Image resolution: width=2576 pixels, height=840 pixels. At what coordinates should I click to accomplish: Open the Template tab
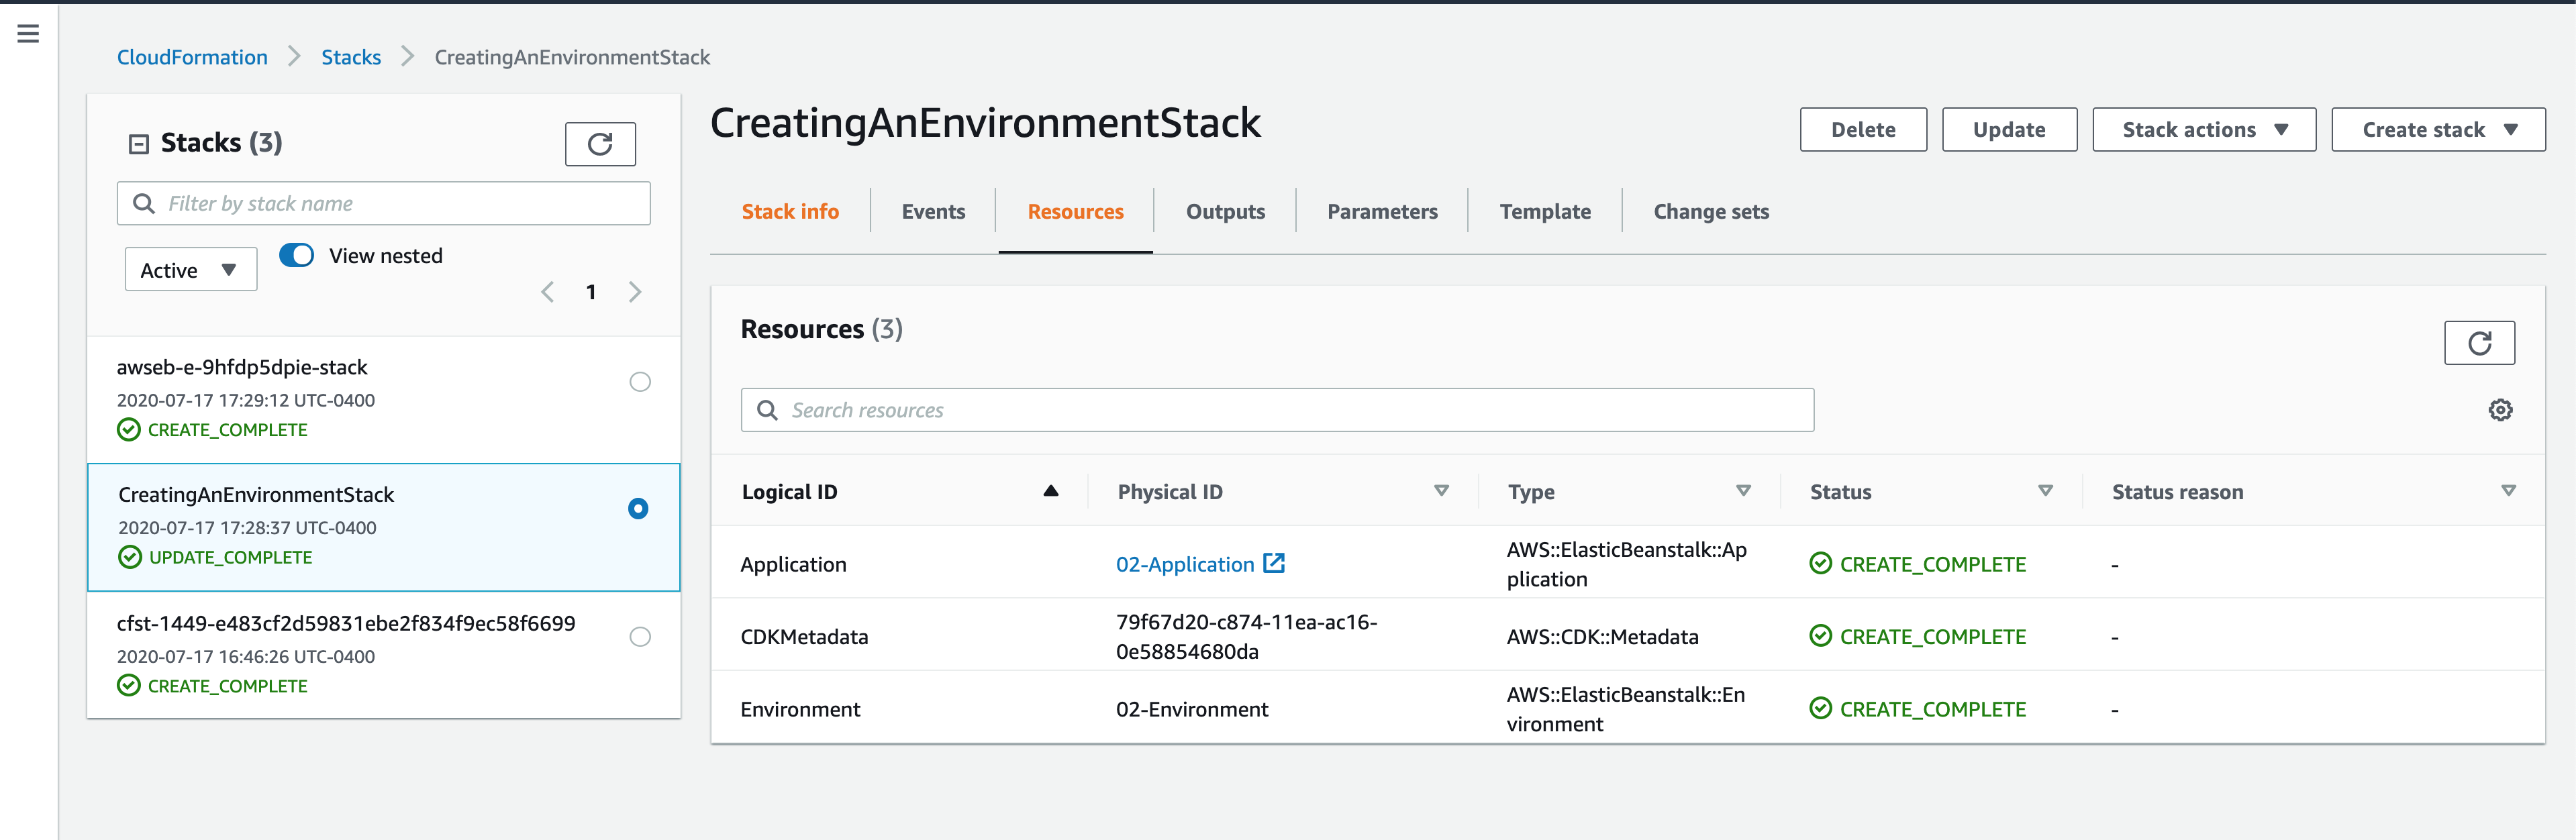[1544, 212]
